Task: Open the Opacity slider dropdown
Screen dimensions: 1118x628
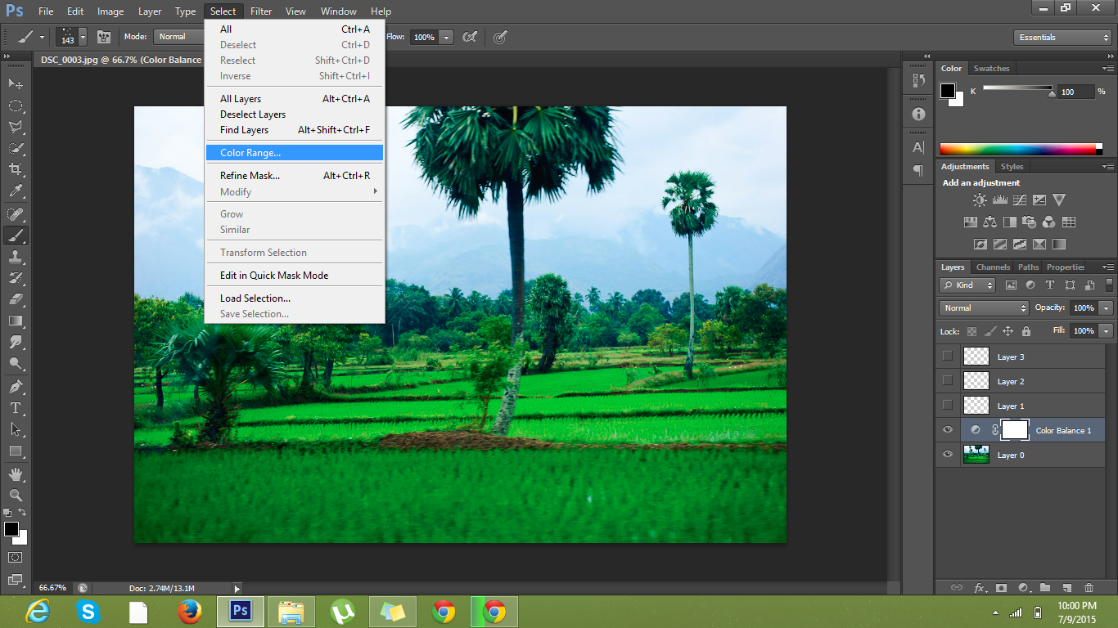Action: click(1107, 308)
